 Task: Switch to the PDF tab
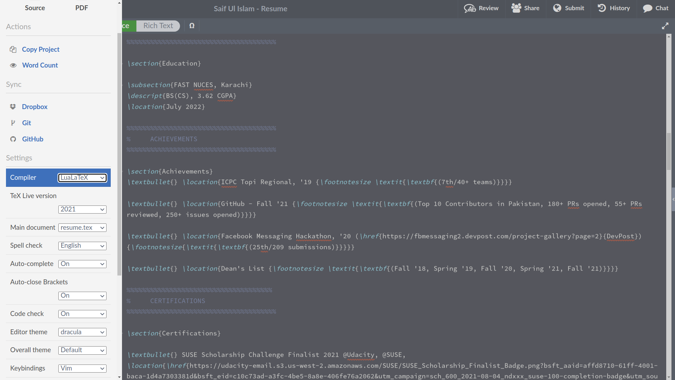pyautogui.click(x=82, y=7)
